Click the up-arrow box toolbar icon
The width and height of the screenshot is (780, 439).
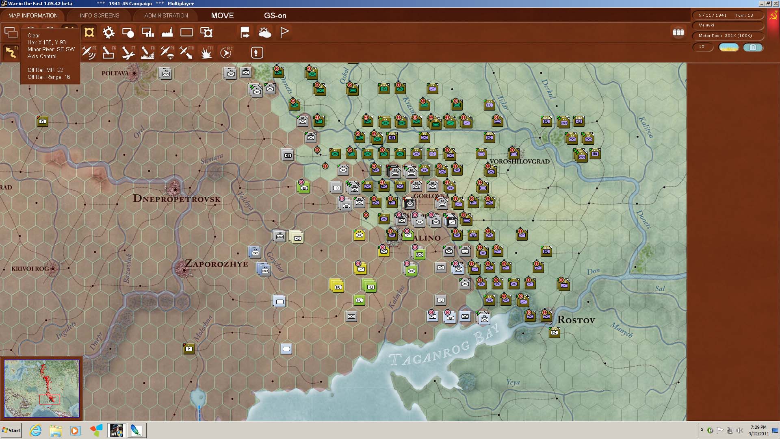point(257,52)
